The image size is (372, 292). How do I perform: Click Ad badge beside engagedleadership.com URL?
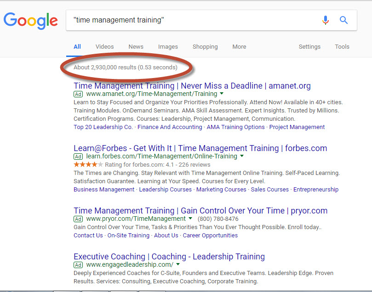click(78, 265)
